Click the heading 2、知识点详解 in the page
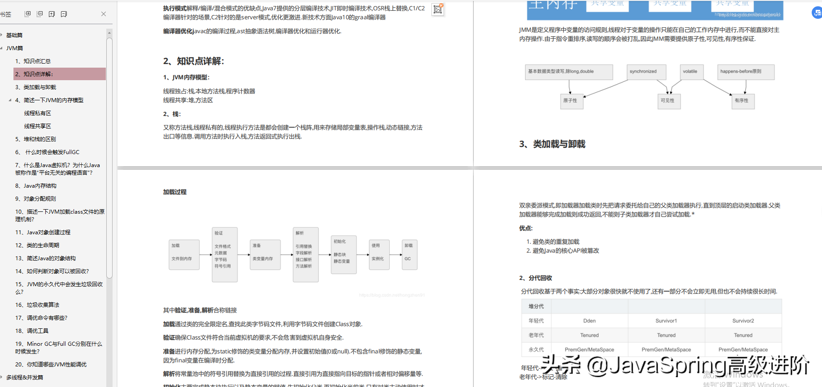Image resolution: width=822 pixels, height=387 pixels. coord(194,61)
